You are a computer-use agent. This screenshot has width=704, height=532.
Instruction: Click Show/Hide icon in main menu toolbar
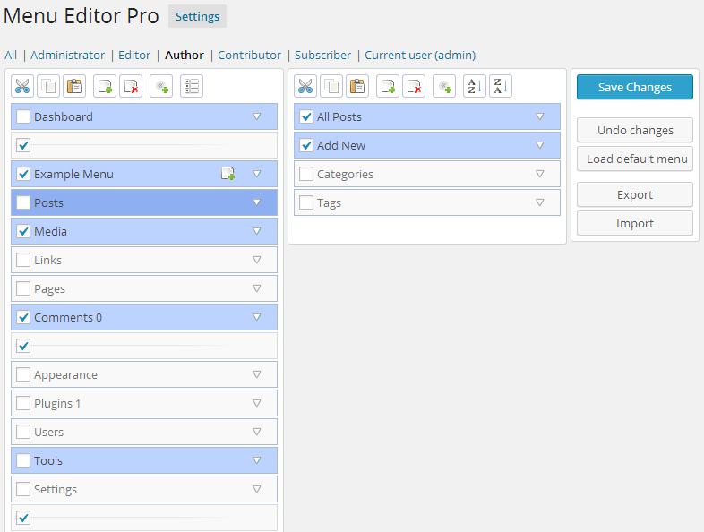pyautogui.click(x=161, y=86)
